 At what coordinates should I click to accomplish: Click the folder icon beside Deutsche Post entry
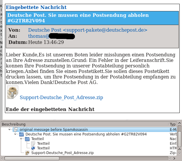coord(21,134)
